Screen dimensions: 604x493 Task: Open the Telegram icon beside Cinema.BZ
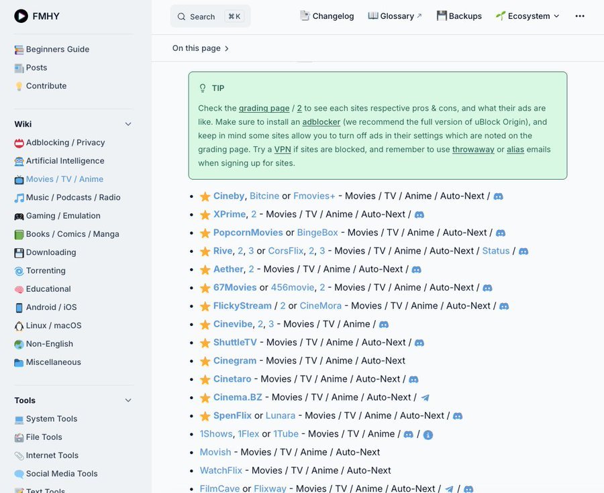(x=425, y=398)
